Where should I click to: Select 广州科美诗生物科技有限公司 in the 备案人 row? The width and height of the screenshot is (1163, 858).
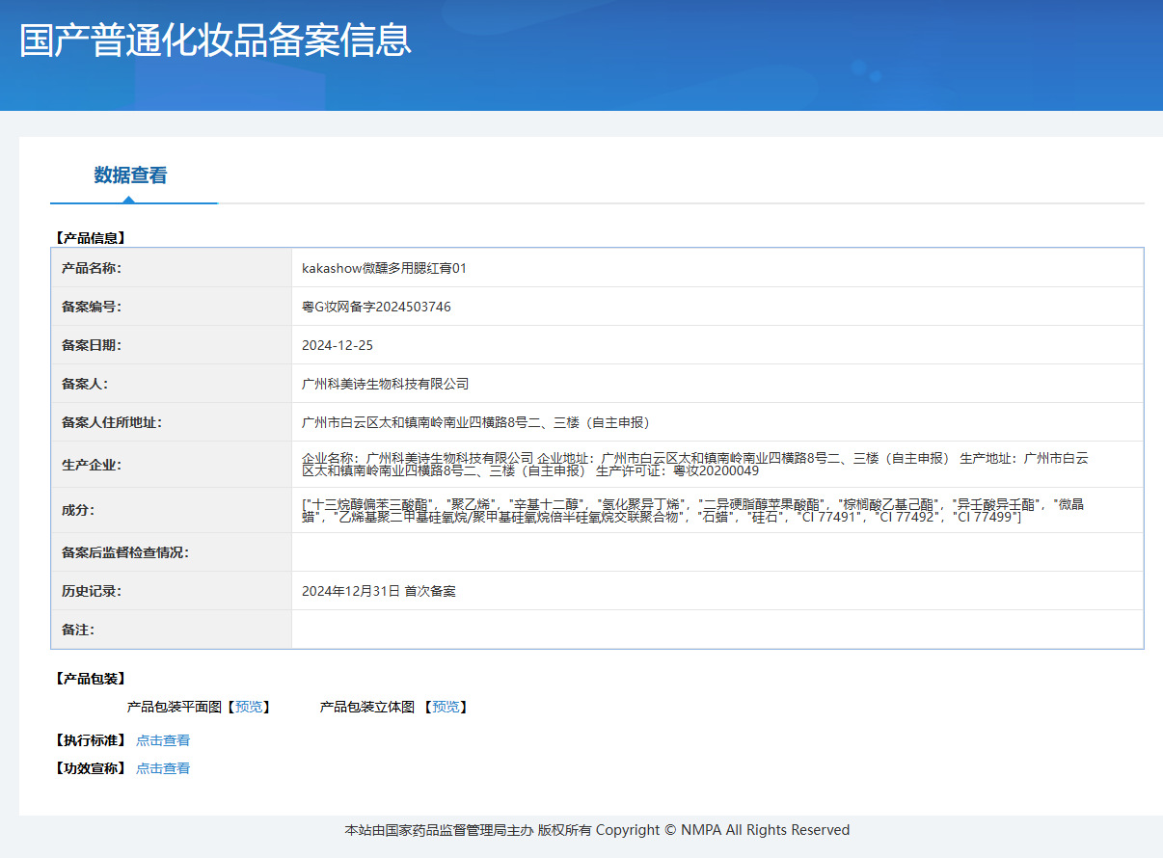pos(386,384)
